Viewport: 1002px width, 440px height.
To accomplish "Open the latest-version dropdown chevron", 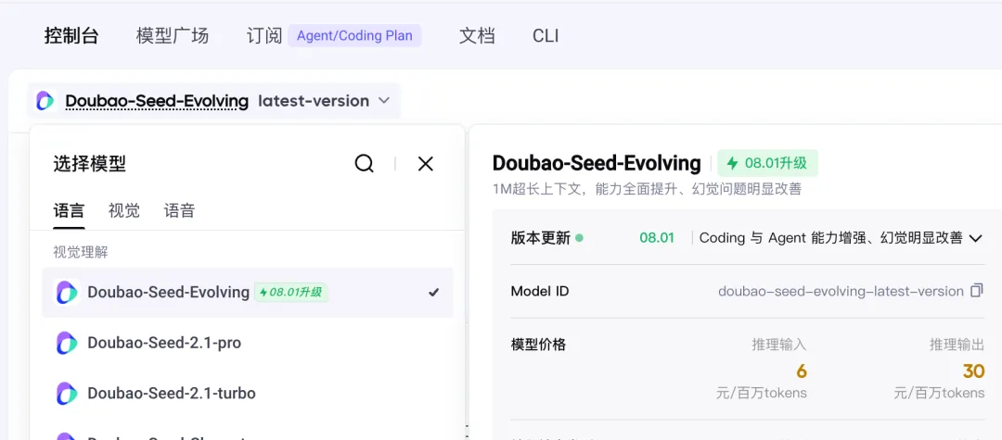I will (383, 101).
